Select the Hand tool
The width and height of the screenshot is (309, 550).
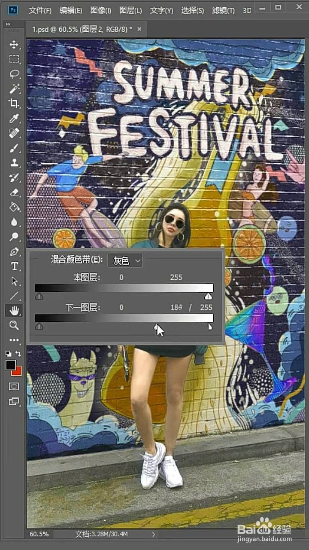14,310
